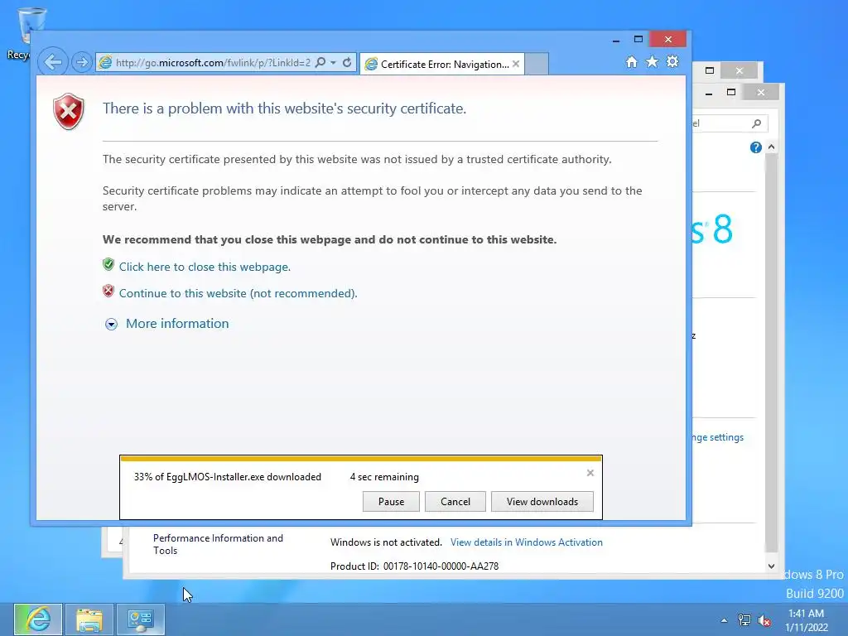Pause the EggLMOS-Installer.exe download
The height and width of the screenshot is (636, 848).
[391, 501]
